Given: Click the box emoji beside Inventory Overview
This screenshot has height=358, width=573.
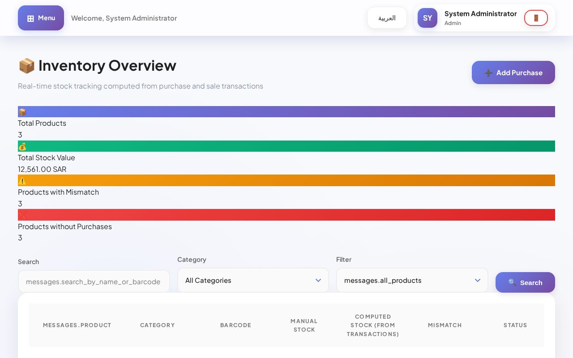Looking at the screenshot, I should 26,66.
